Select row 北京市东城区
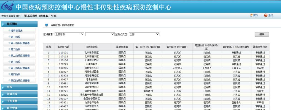The width and height of the screenshot is (281, 110). pos(156,53)
